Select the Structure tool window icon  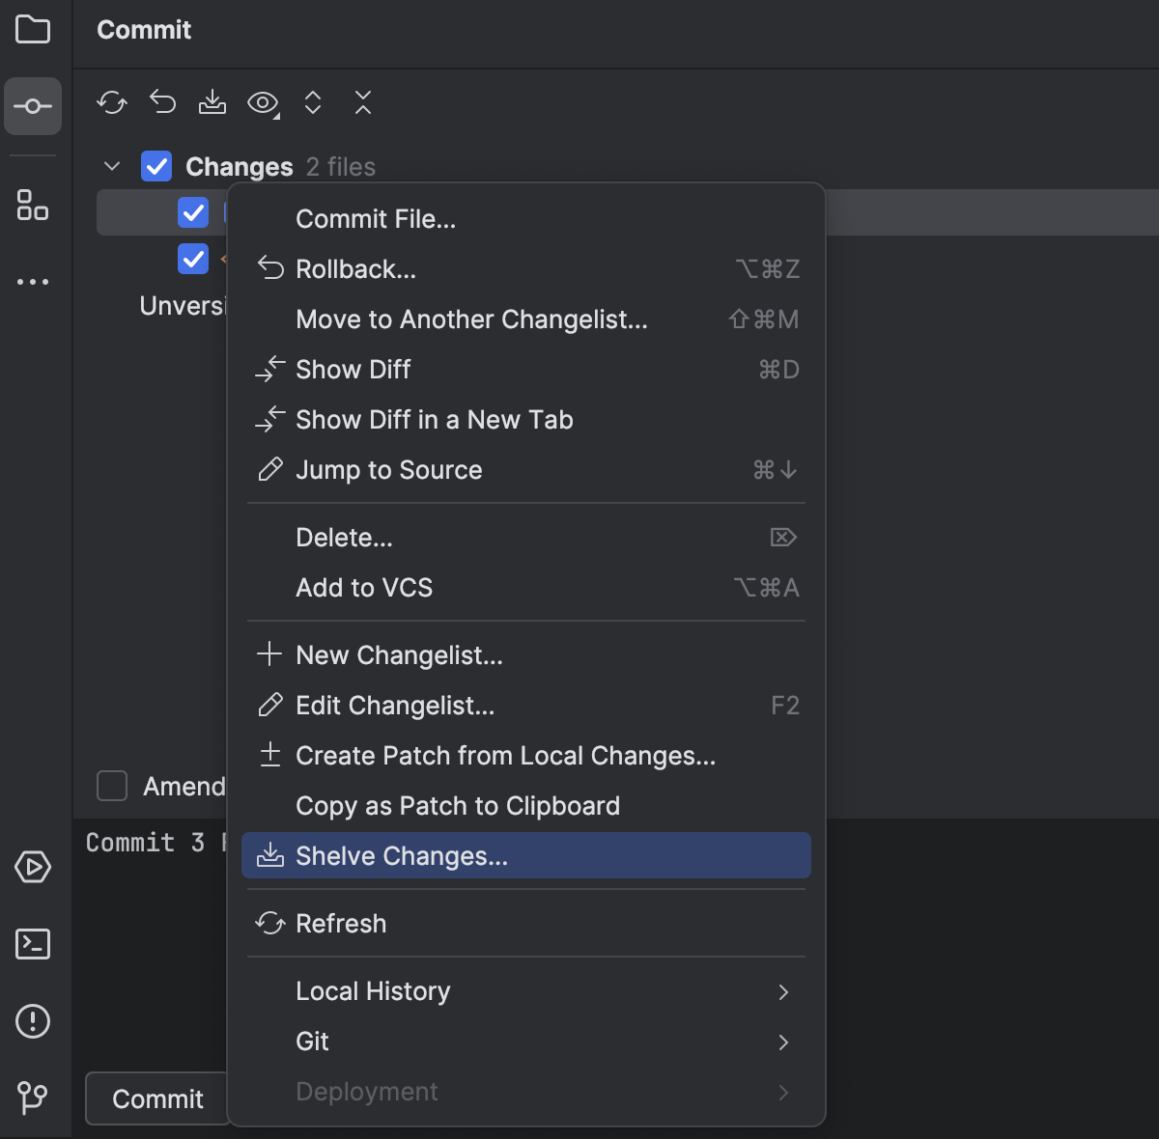(x=33, y=207)
